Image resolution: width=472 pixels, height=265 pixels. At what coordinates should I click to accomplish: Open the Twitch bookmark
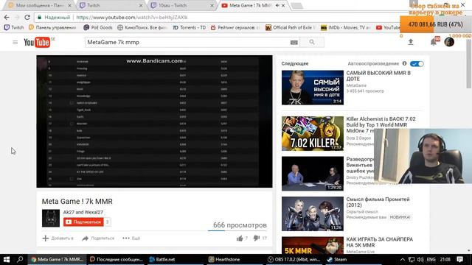pos(14,28)
